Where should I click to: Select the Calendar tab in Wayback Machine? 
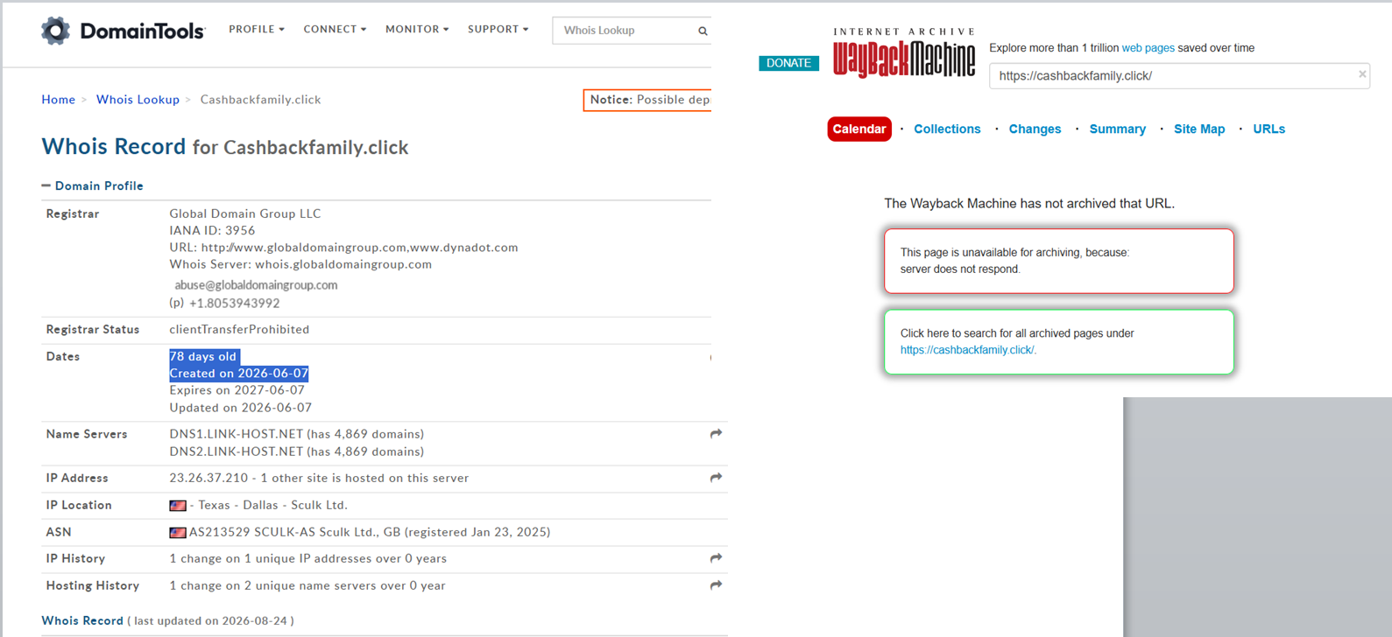coord(859,129)
